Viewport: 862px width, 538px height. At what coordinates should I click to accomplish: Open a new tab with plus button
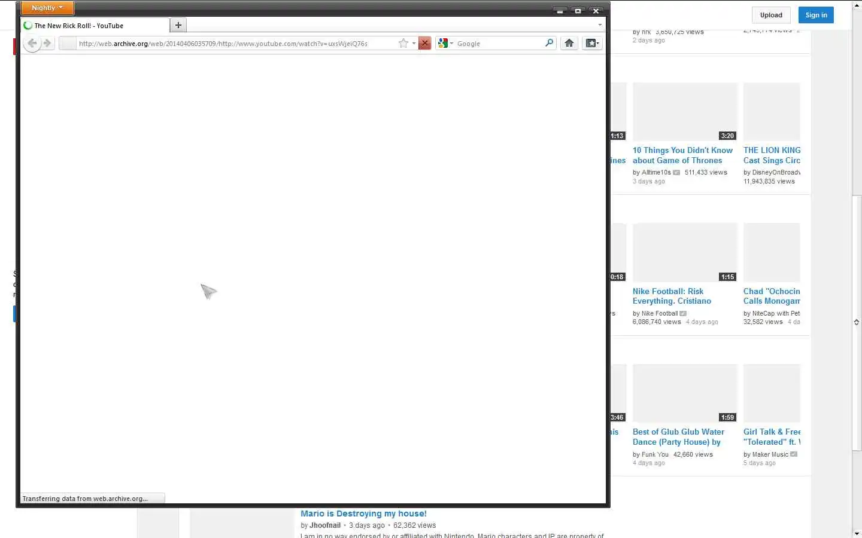coord(178,25)
